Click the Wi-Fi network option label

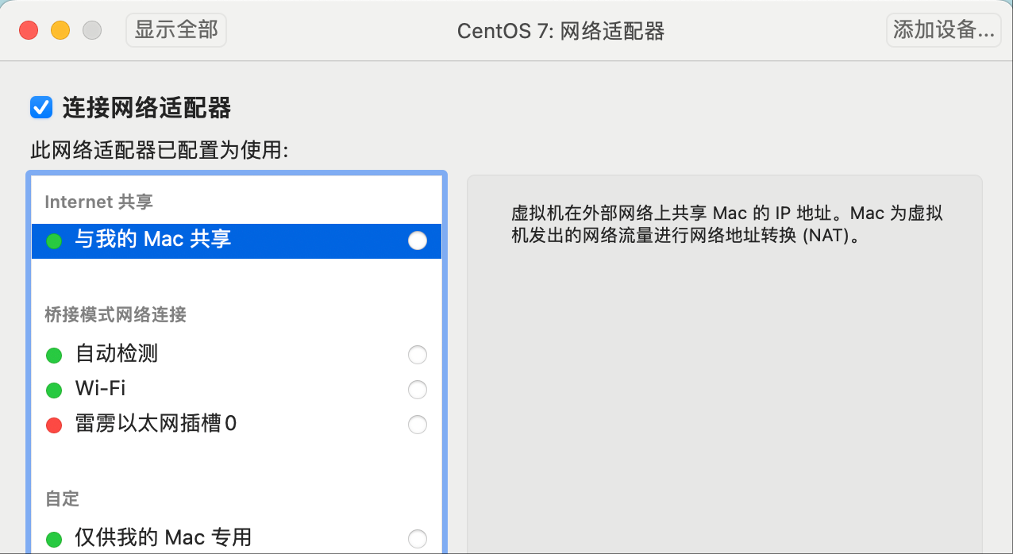101,389
